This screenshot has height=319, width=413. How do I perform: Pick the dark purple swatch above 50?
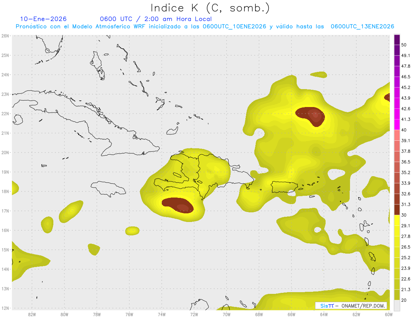[397, 40]
